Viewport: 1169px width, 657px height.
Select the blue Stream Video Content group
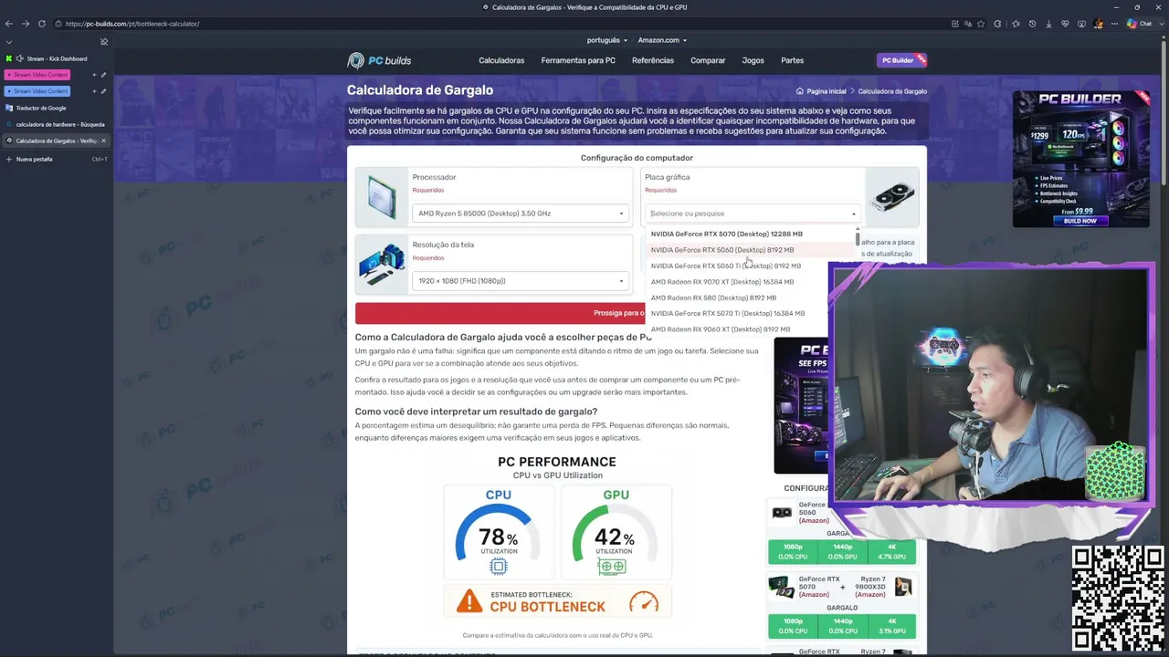point(37,91)
